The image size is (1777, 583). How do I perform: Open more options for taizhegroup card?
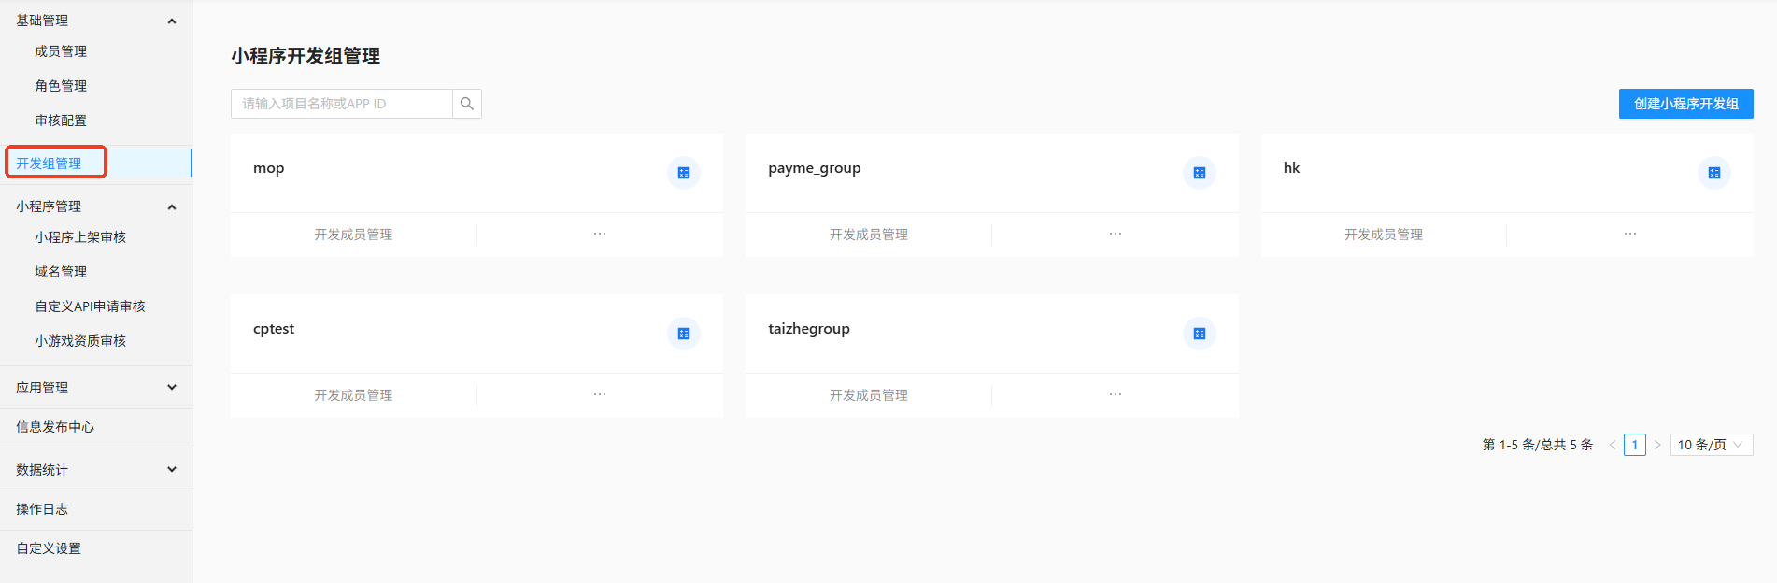click(x=1116, y=394)
